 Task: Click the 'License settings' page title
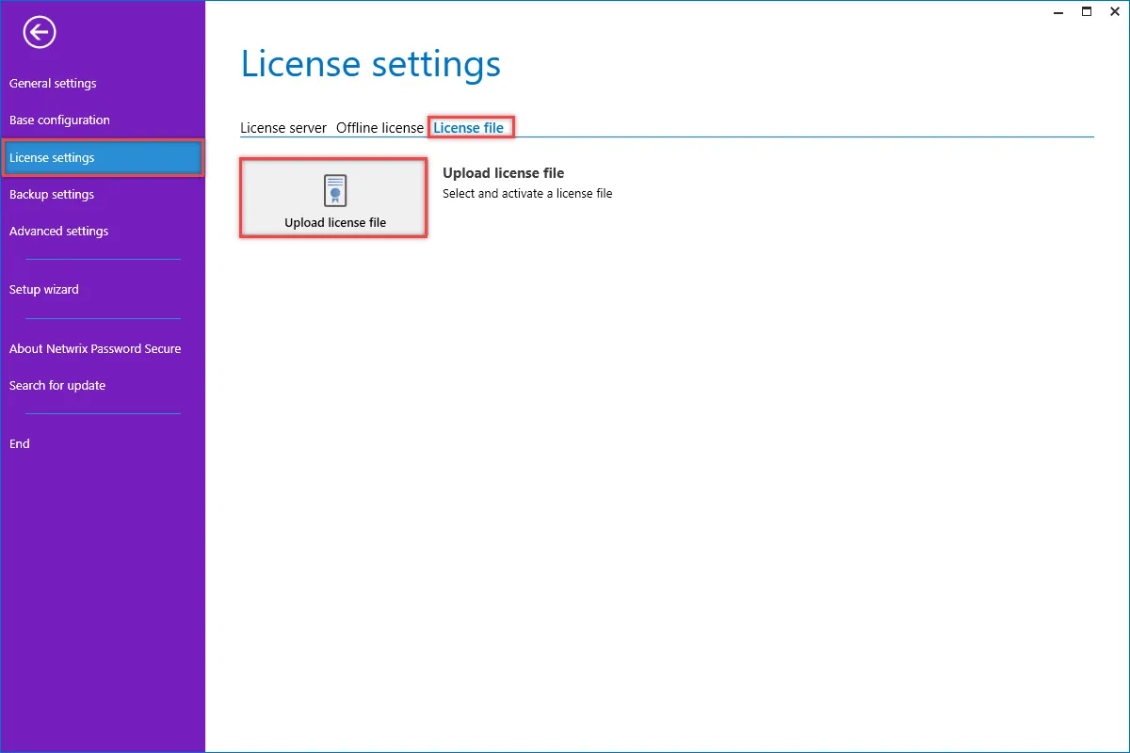pos(371,64)
